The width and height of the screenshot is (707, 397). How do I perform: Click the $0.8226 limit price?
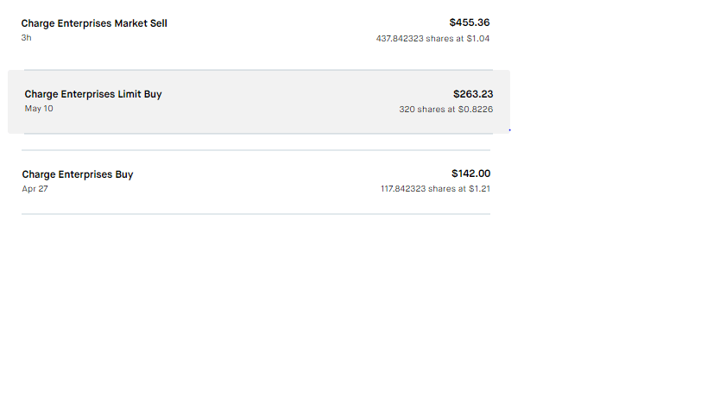tap(475, 110)
